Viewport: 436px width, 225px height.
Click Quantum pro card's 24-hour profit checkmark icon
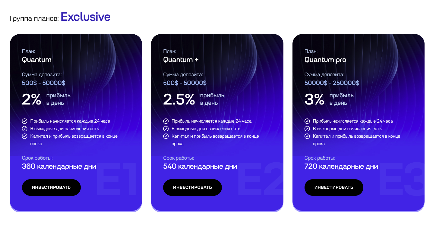pos(307,121)
